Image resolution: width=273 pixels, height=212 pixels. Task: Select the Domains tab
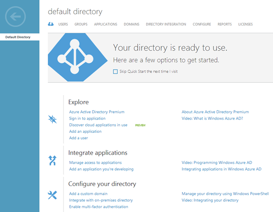131,24
